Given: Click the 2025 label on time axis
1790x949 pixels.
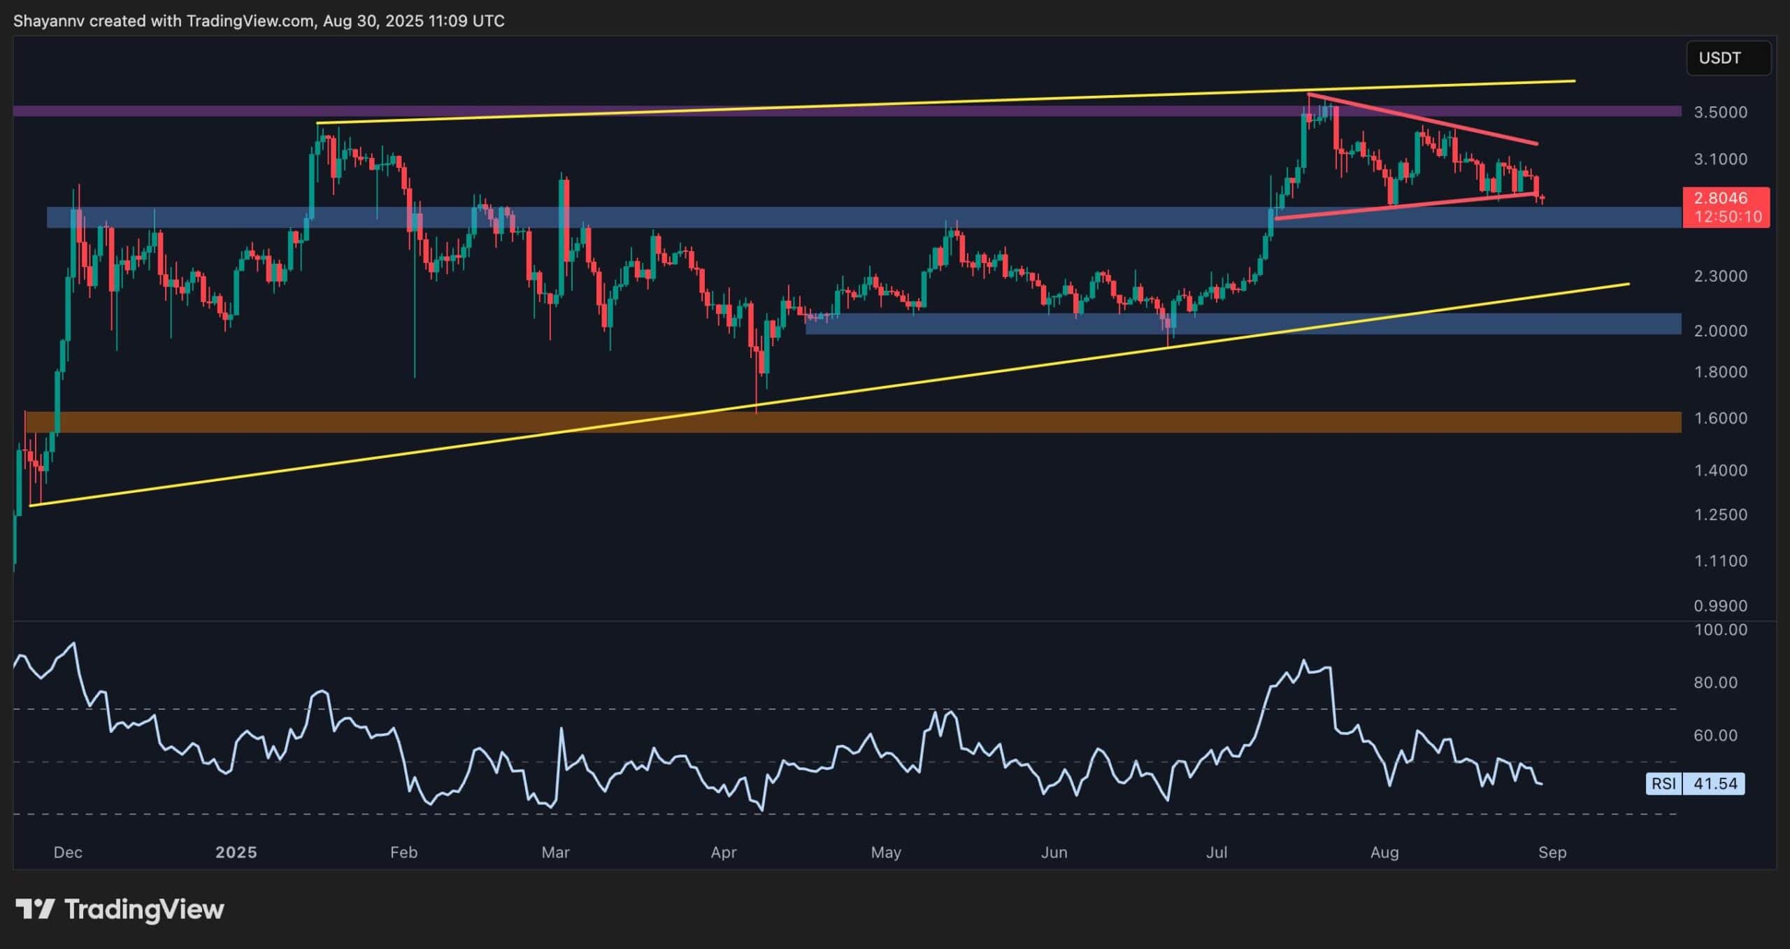Looking at the screenshot, I should pyautogui.click(x=236, y=852).
